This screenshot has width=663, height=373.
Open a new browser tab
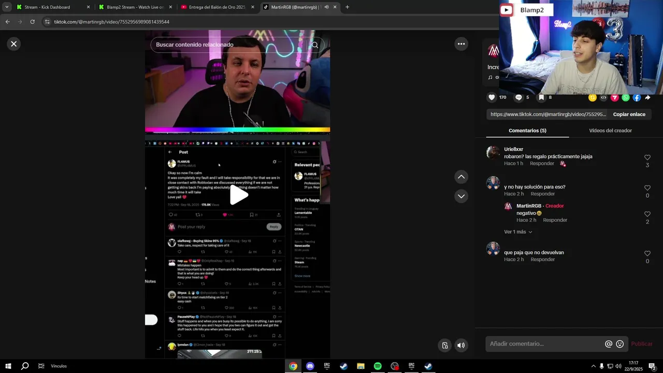347,7
